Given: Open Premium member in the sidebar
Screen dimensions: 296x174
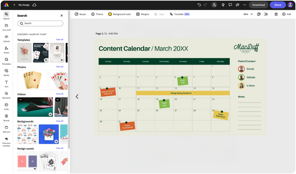Looking at the screenshot, I should click(x=6, y=142).
